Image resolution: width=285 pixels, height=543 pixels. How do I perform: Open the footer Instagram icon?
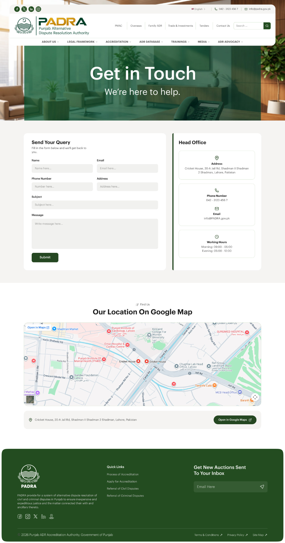[x=28, y=516]
